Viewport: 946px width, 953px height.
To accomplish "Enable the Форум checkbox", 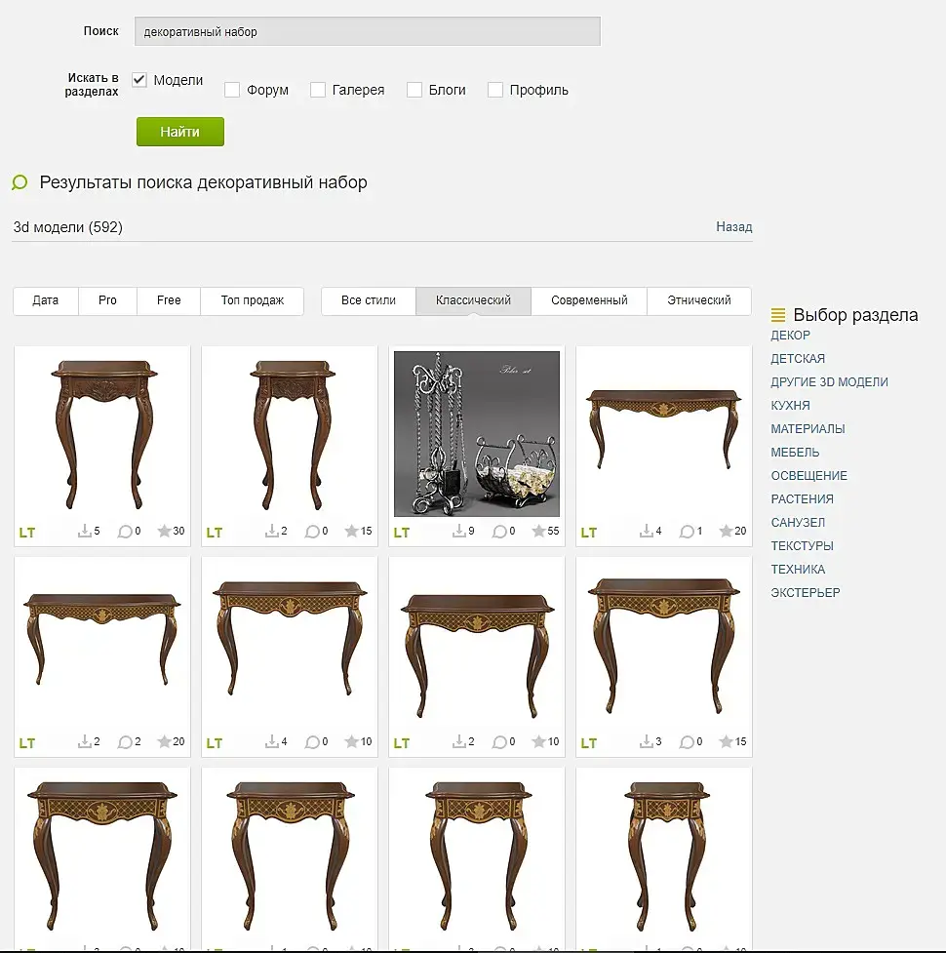I will click(231, 90).
